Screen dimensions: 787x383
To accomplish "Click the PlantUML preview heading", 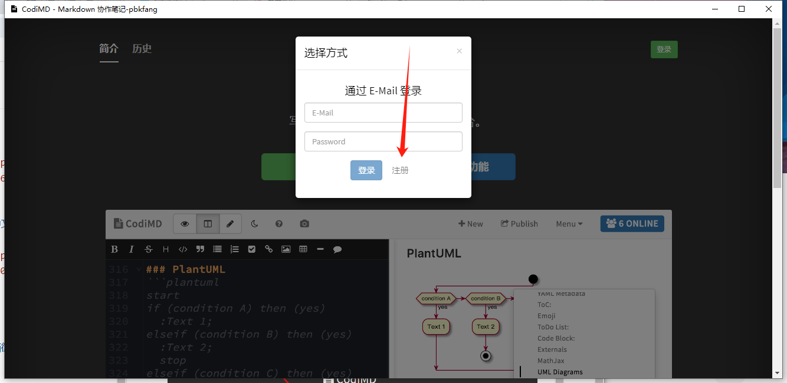I will pyautogui.click(x=434, y=253).
